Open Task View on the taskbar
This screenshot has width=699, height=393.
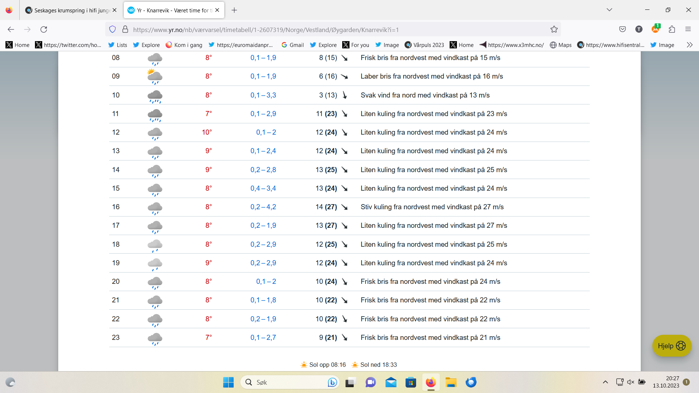tap(350, 382)
